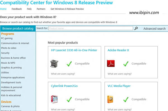The width and height of the screenshot is (168, 111).
Task: Open the VLC Media Player product link
Action: 119,86
